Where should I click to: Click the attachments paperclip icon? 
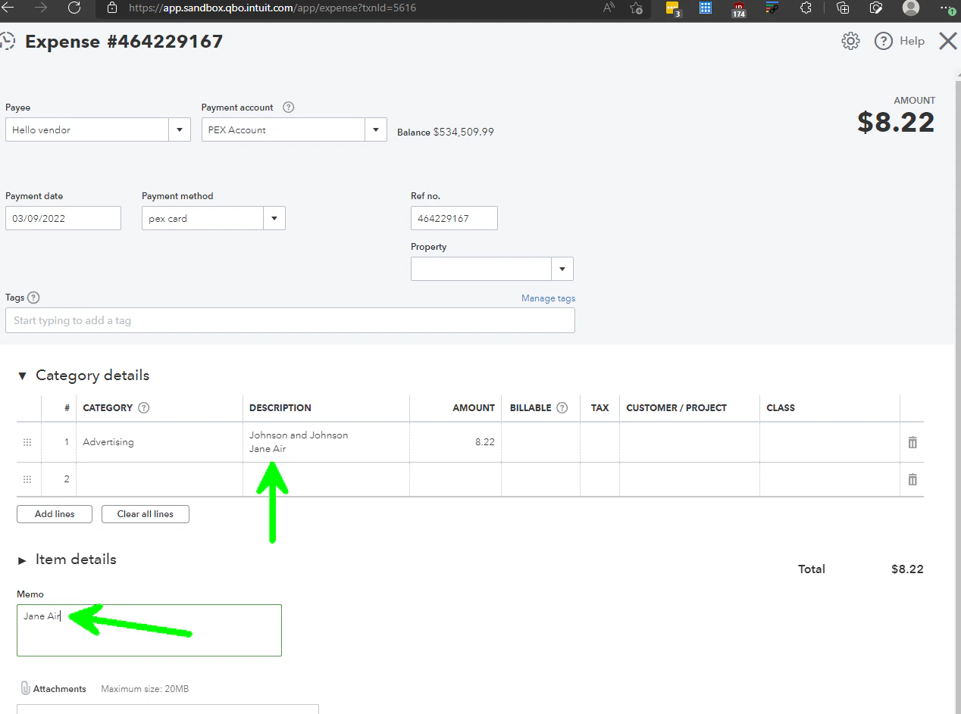[25, 688]
